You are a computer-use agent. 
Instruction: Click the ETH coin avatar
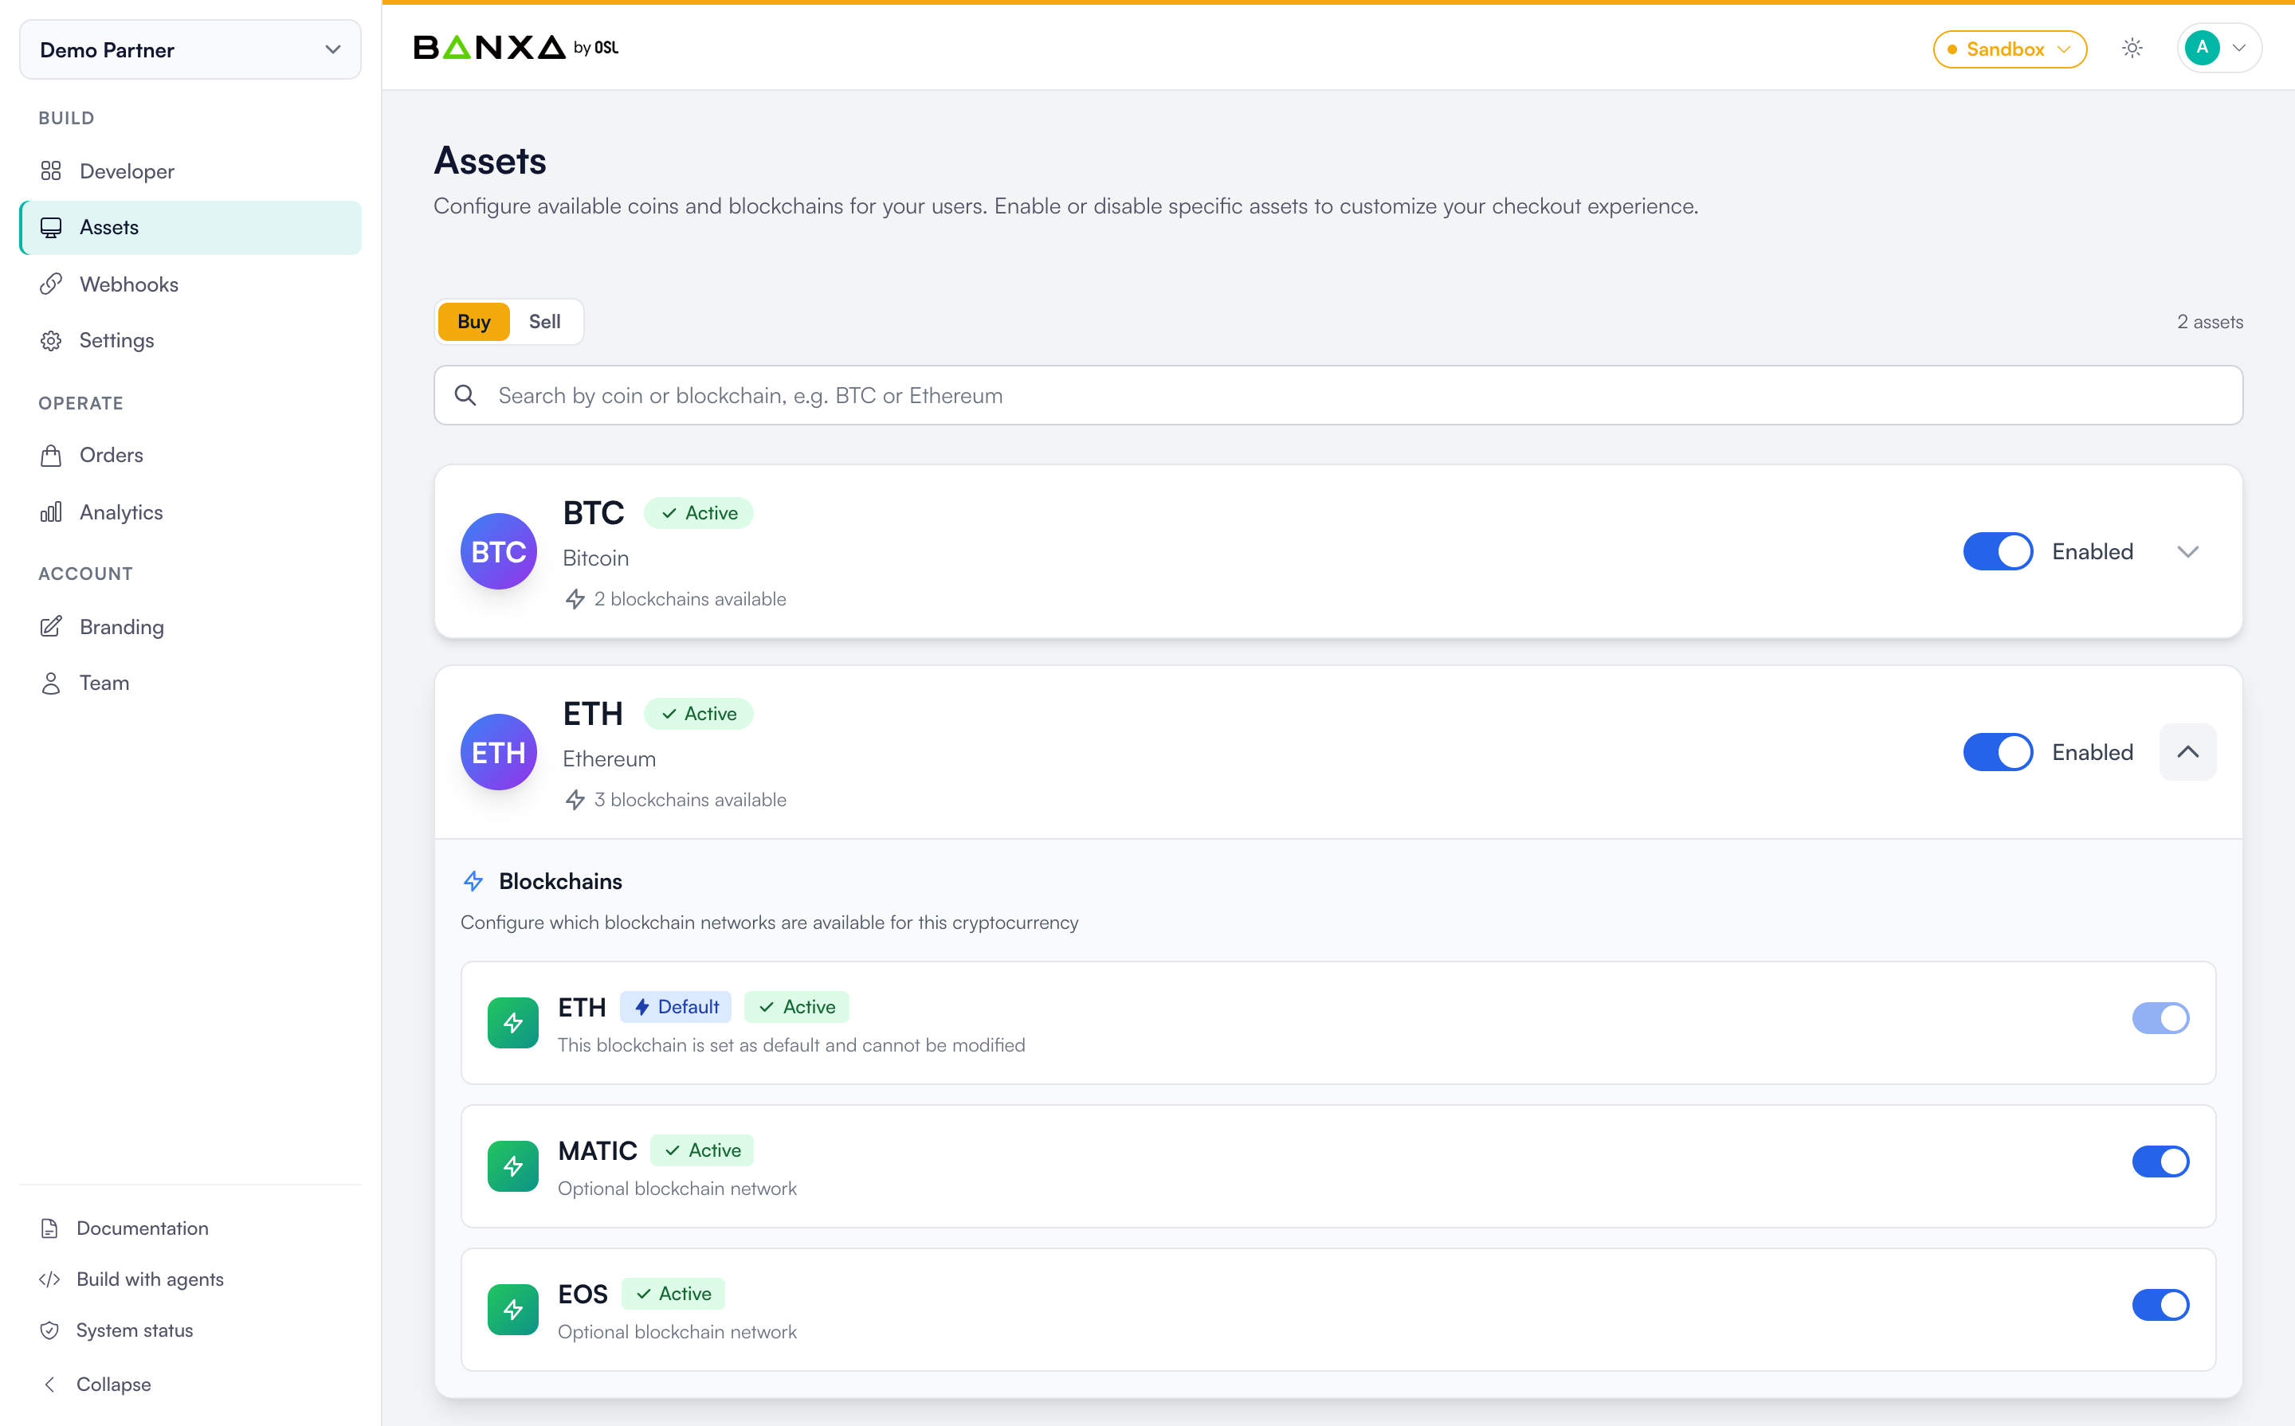click(x=498, y=752)
